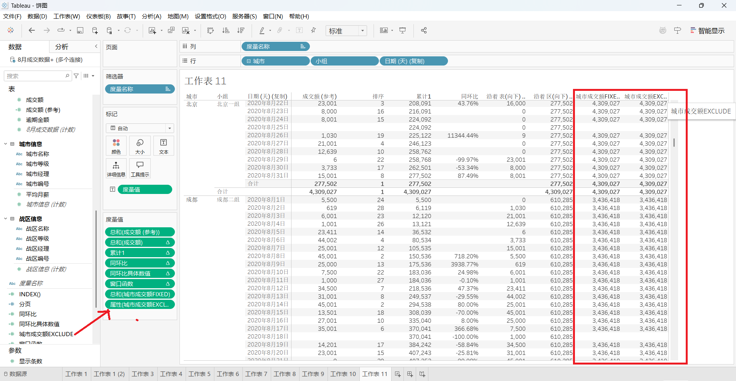Click the 度量值 pill on marks card
This screenshot has width=736, height=381.
(x=145, y=189)
